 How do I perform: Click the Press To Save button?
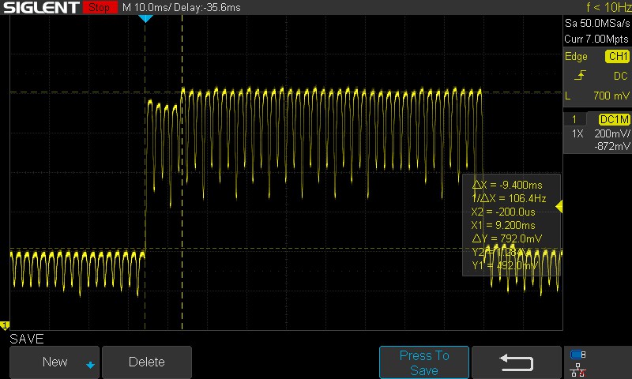[x=423, y=362]
